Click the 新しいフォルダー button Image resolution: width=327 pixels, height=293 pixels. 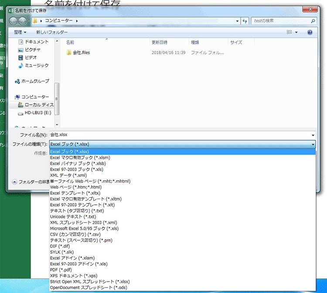tap(52, 32)
